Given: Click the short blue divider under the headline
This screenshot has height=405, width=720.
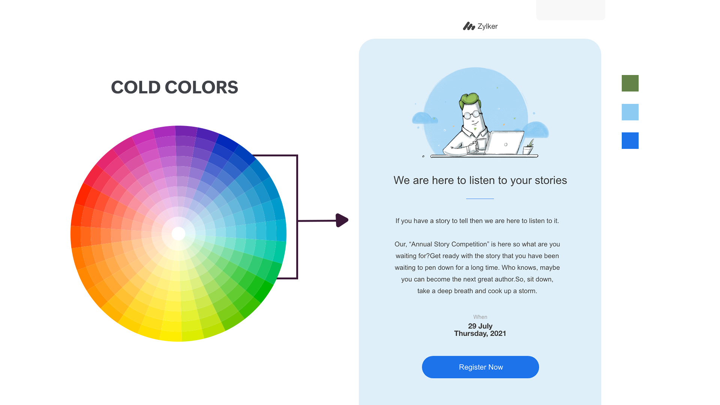Looking at the screenshot, I should 480,199.
